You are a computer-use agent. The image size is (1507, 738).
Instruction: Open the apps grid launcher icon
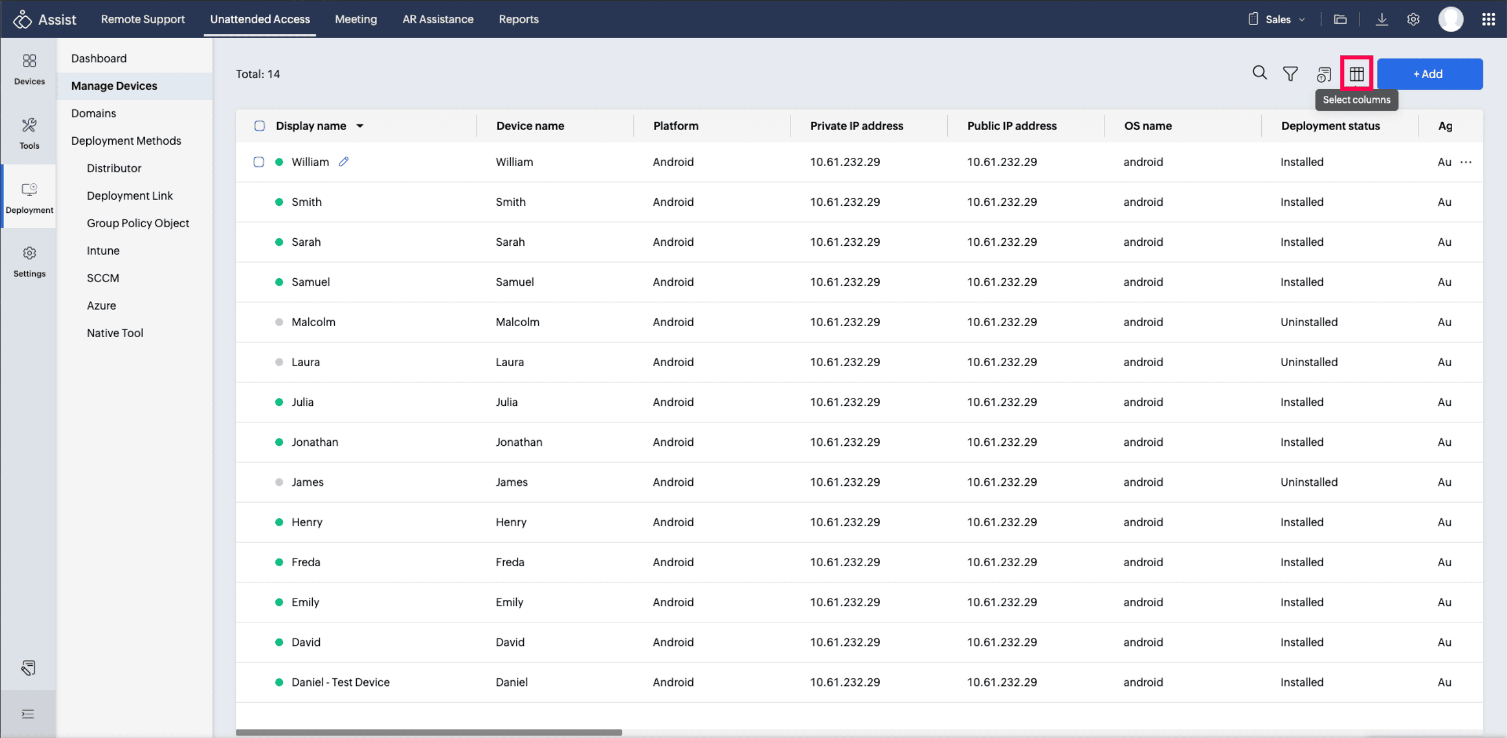pyautogui.click(x=1488, y=19)
